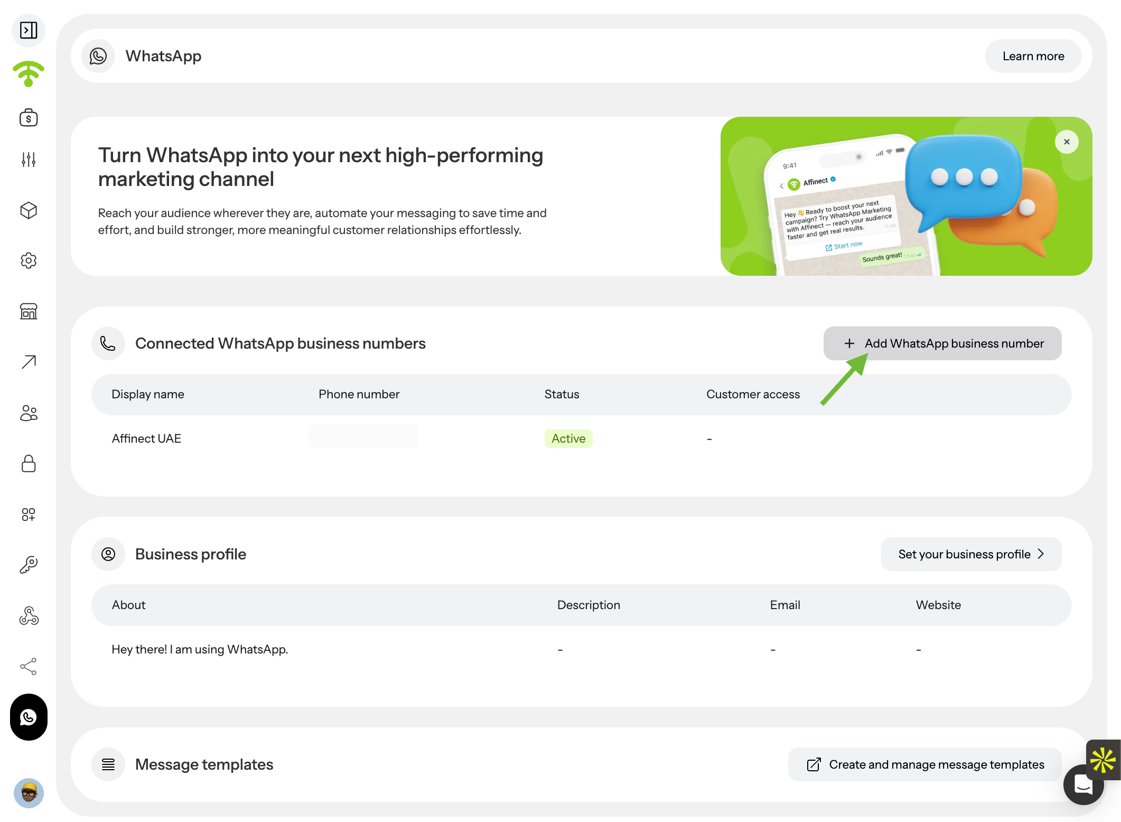Click the Business profile heading
The height and width of the screenshot is (822, 1121).
(x=191, y=554)
